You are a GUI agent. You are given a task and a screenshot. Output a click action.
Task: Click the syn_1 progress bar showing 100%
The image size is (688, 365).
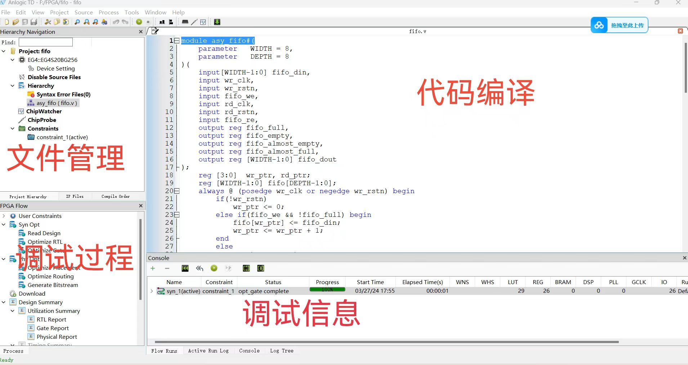(327, 290)
